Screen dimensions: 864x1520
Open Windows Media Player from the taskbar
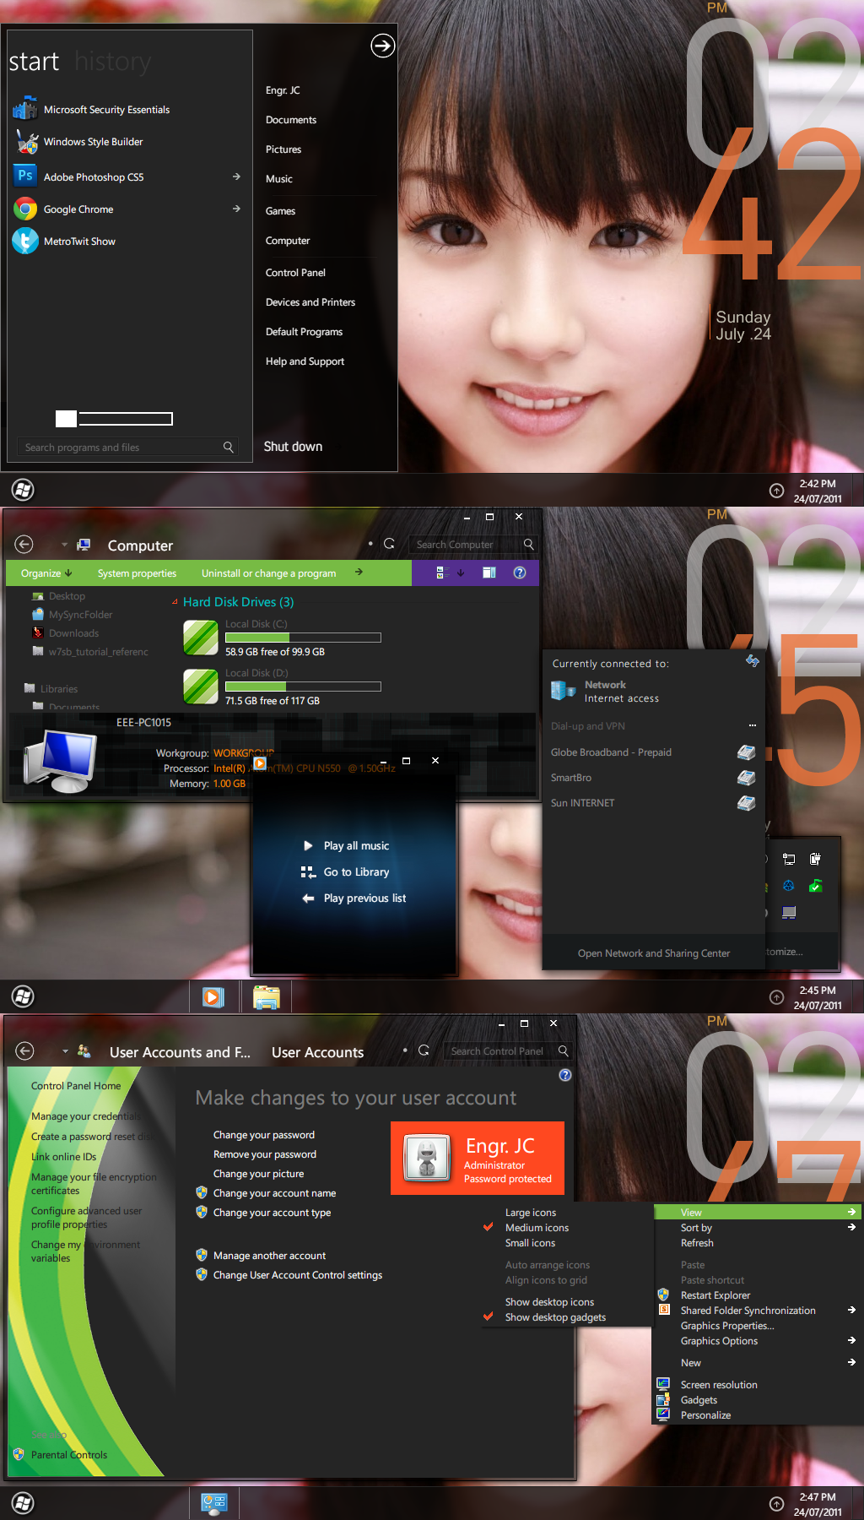(213, 997)
